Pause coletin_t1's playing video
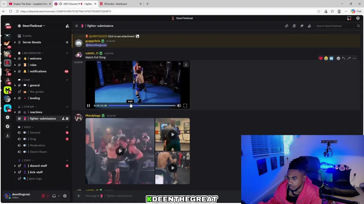The image size is (364, 204). (x=88, y=106)
